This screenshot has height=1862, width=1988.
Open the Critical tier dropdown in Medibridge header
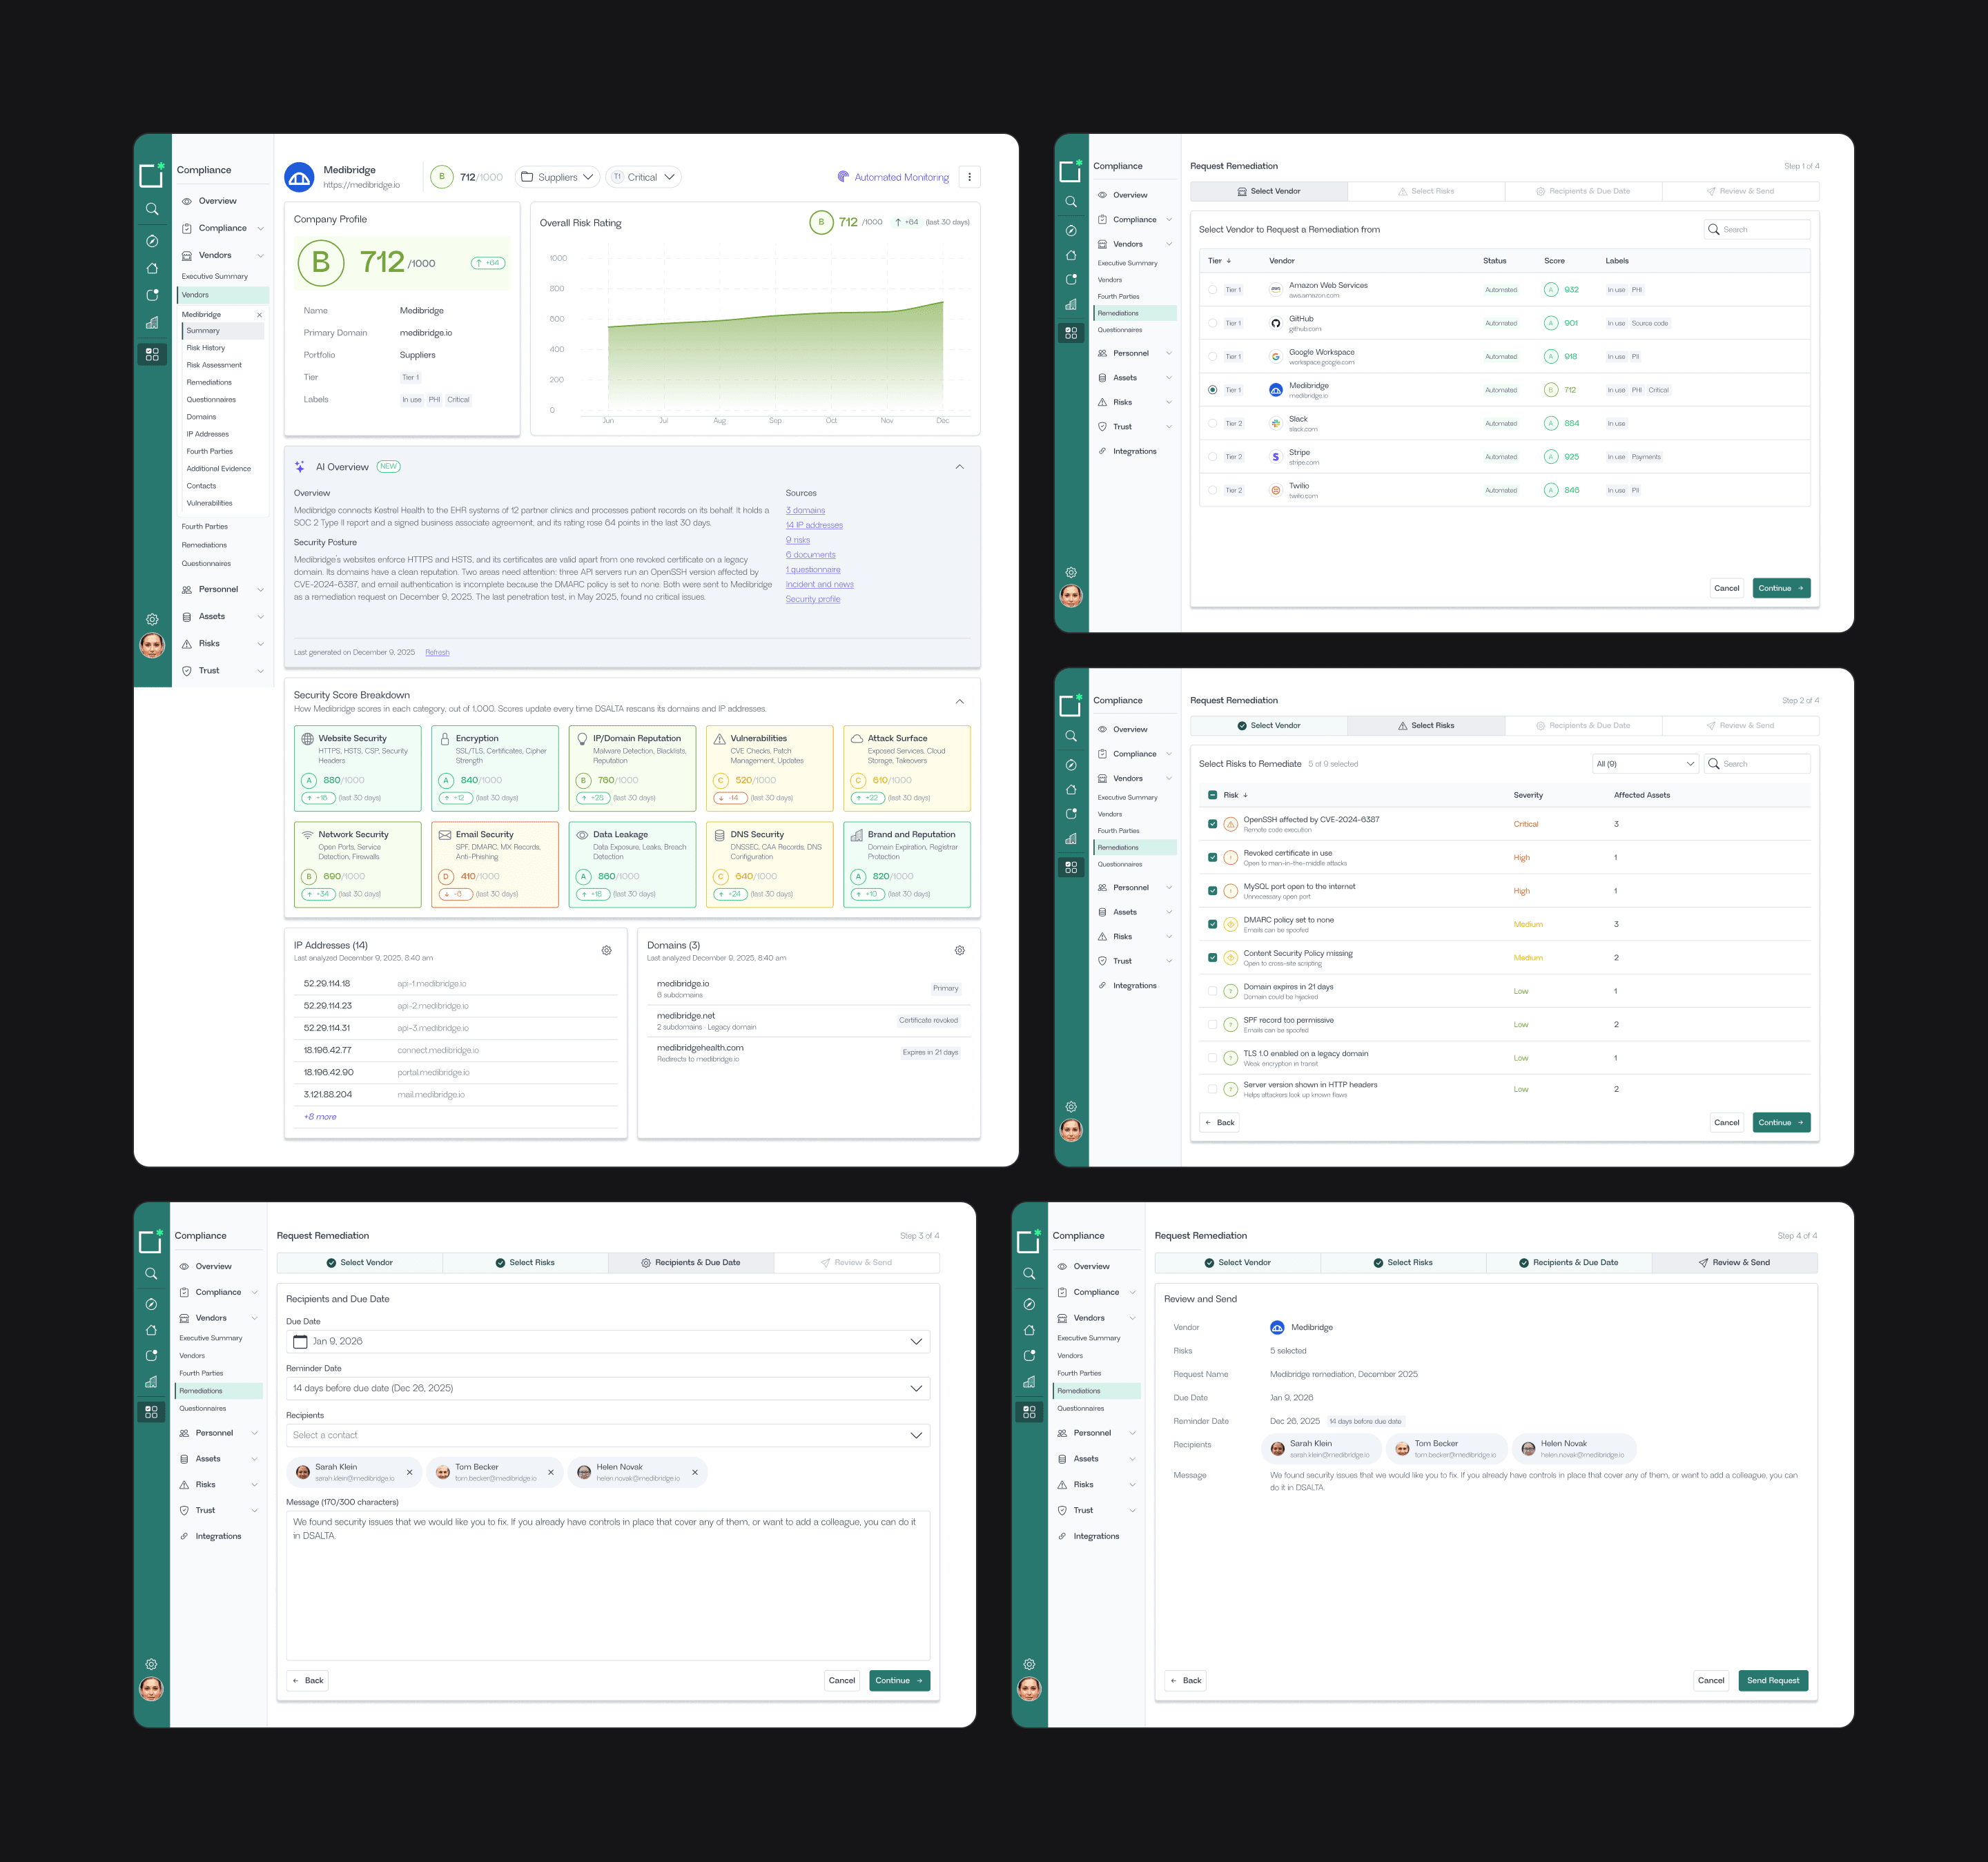pos(643,177)
